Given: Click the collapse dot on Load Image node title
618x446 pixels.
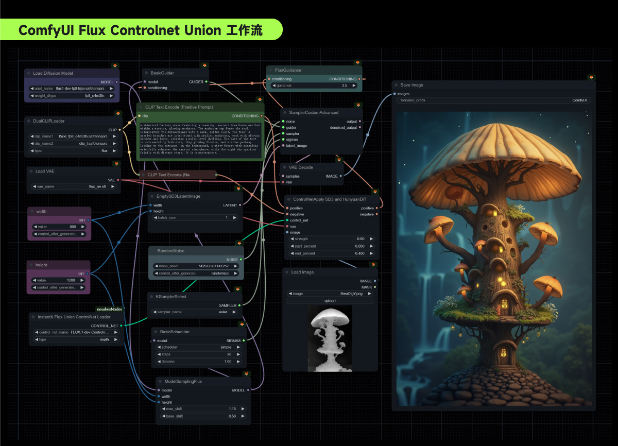Looking at the screenshot, I should [x=287, y=272].
